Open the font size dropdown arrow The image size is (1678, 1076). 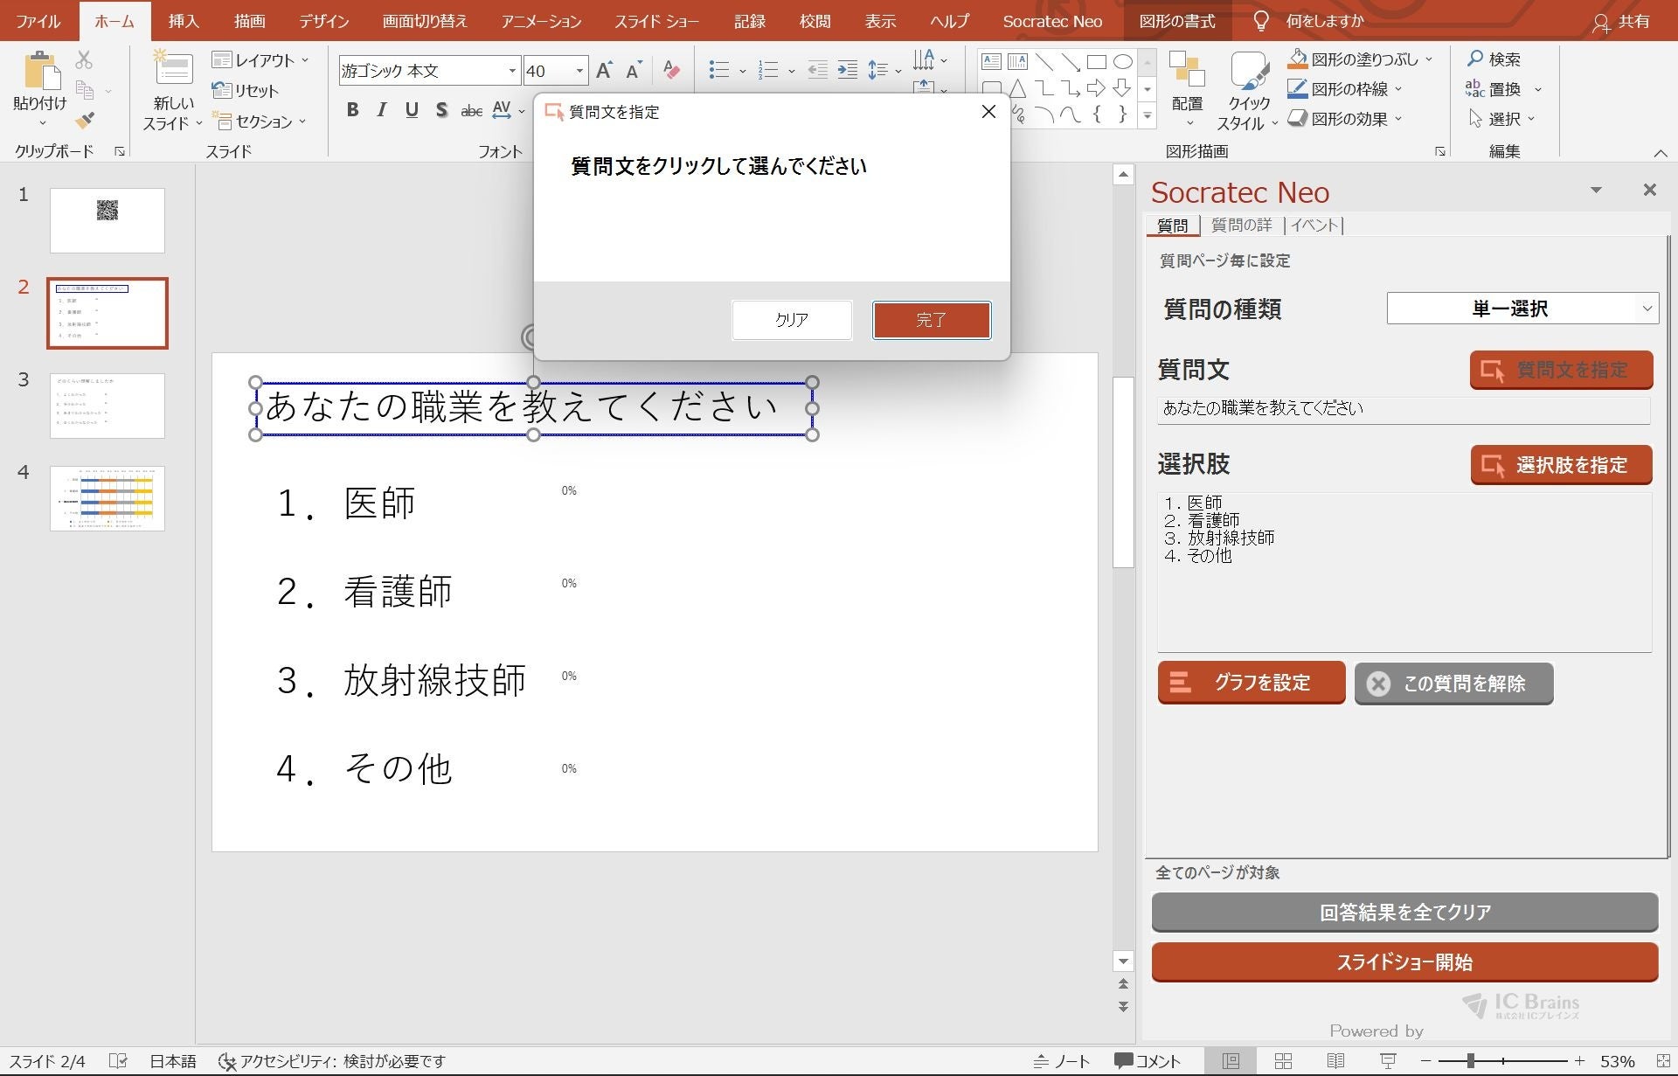(x=579, y=71)
